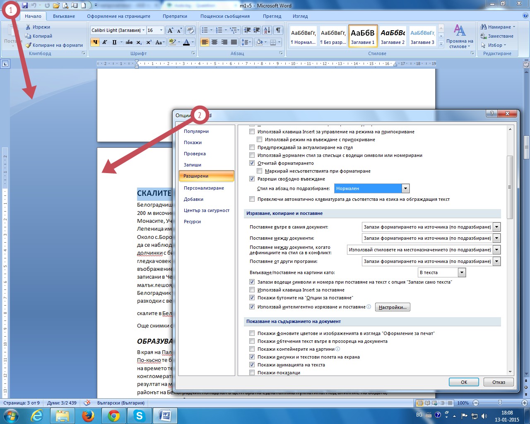The width and height of the screenshot is (530, 424).
Task: Open the 'Нормален' paragraph style dropdown
Action: point(406,188)
